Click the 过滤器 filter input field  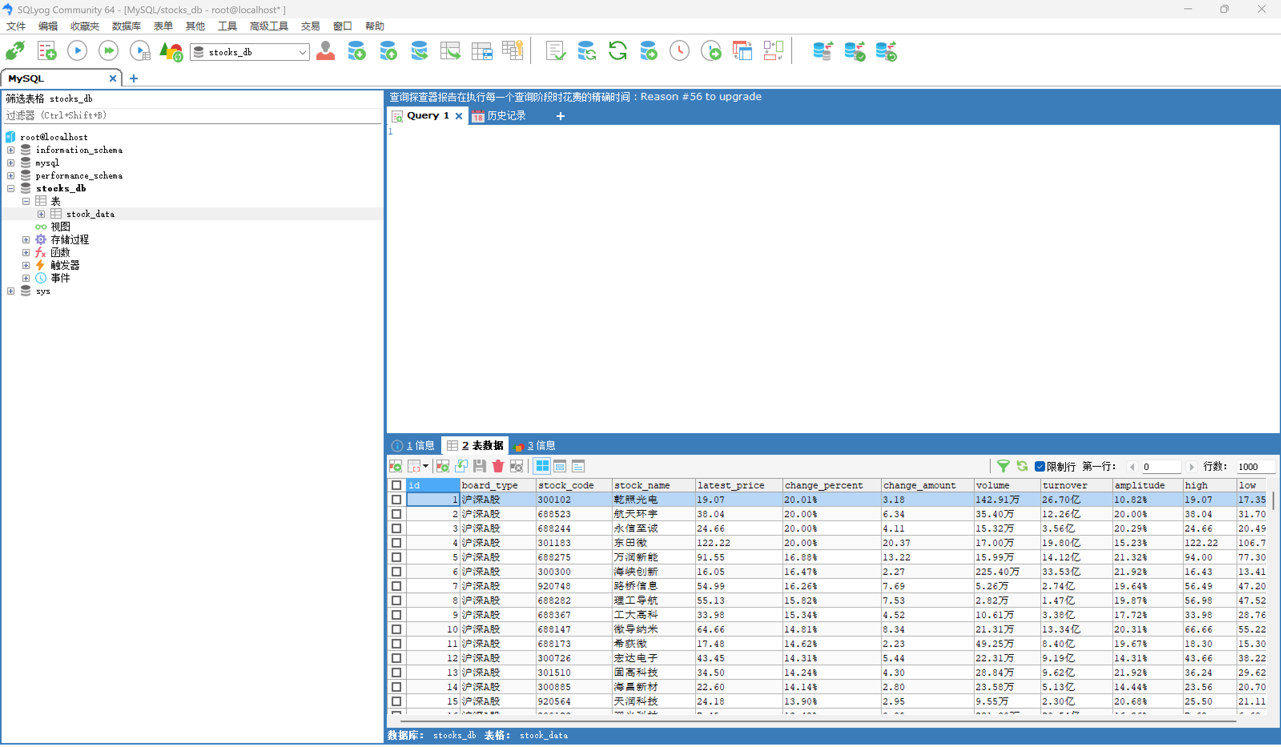tap(192, 115)
